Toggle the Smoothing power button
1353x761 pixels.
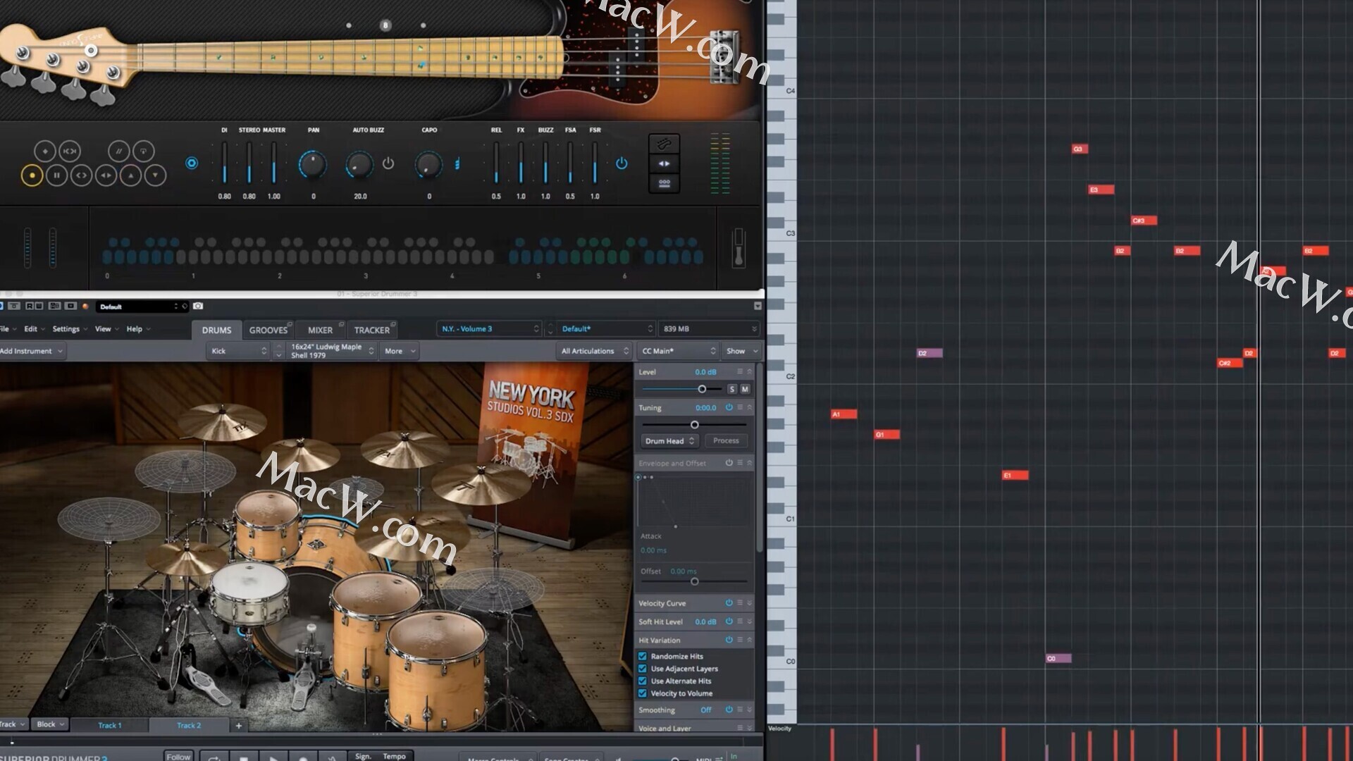coord(729,710)
